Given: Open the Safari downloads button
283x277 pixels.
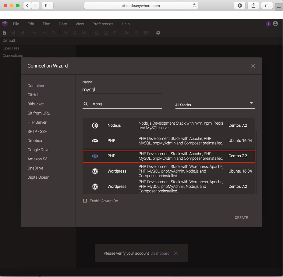Looking at the screenshot, I should pos(239,5).
